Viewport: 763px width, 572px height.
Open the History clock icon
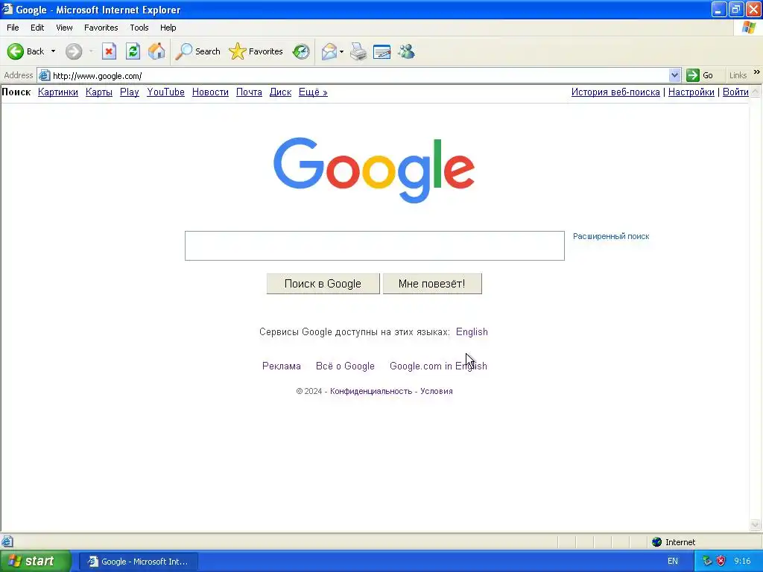pos(301,51)
